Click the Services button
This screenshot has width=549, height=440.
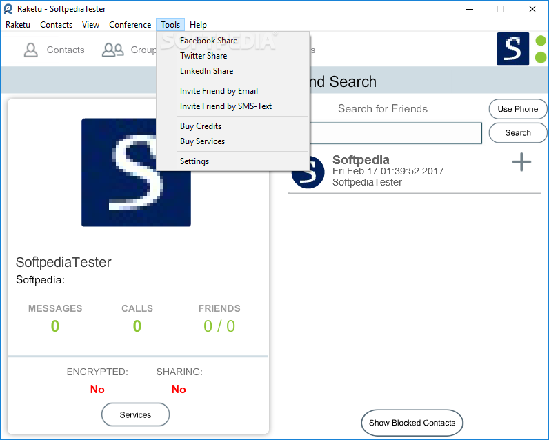click(135, 414)
